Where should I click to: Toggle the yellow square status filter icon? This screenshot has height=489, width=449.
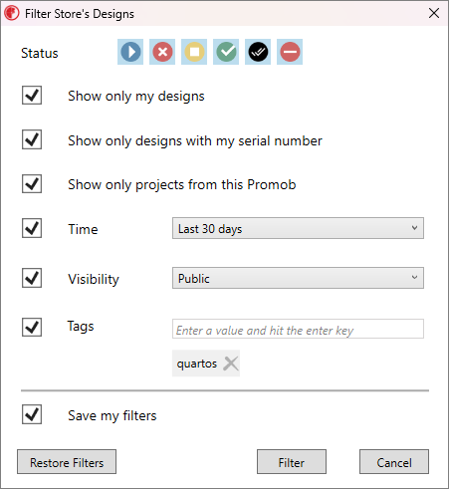coord(194,52)
